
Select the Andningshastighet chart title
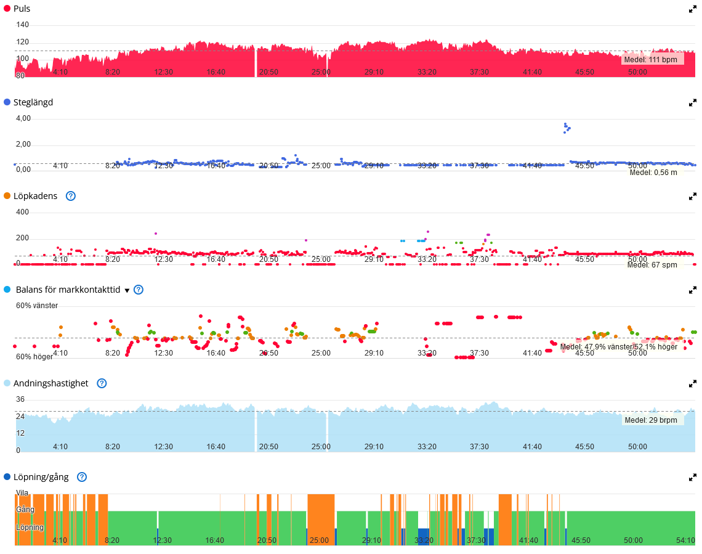click(51, 383)
